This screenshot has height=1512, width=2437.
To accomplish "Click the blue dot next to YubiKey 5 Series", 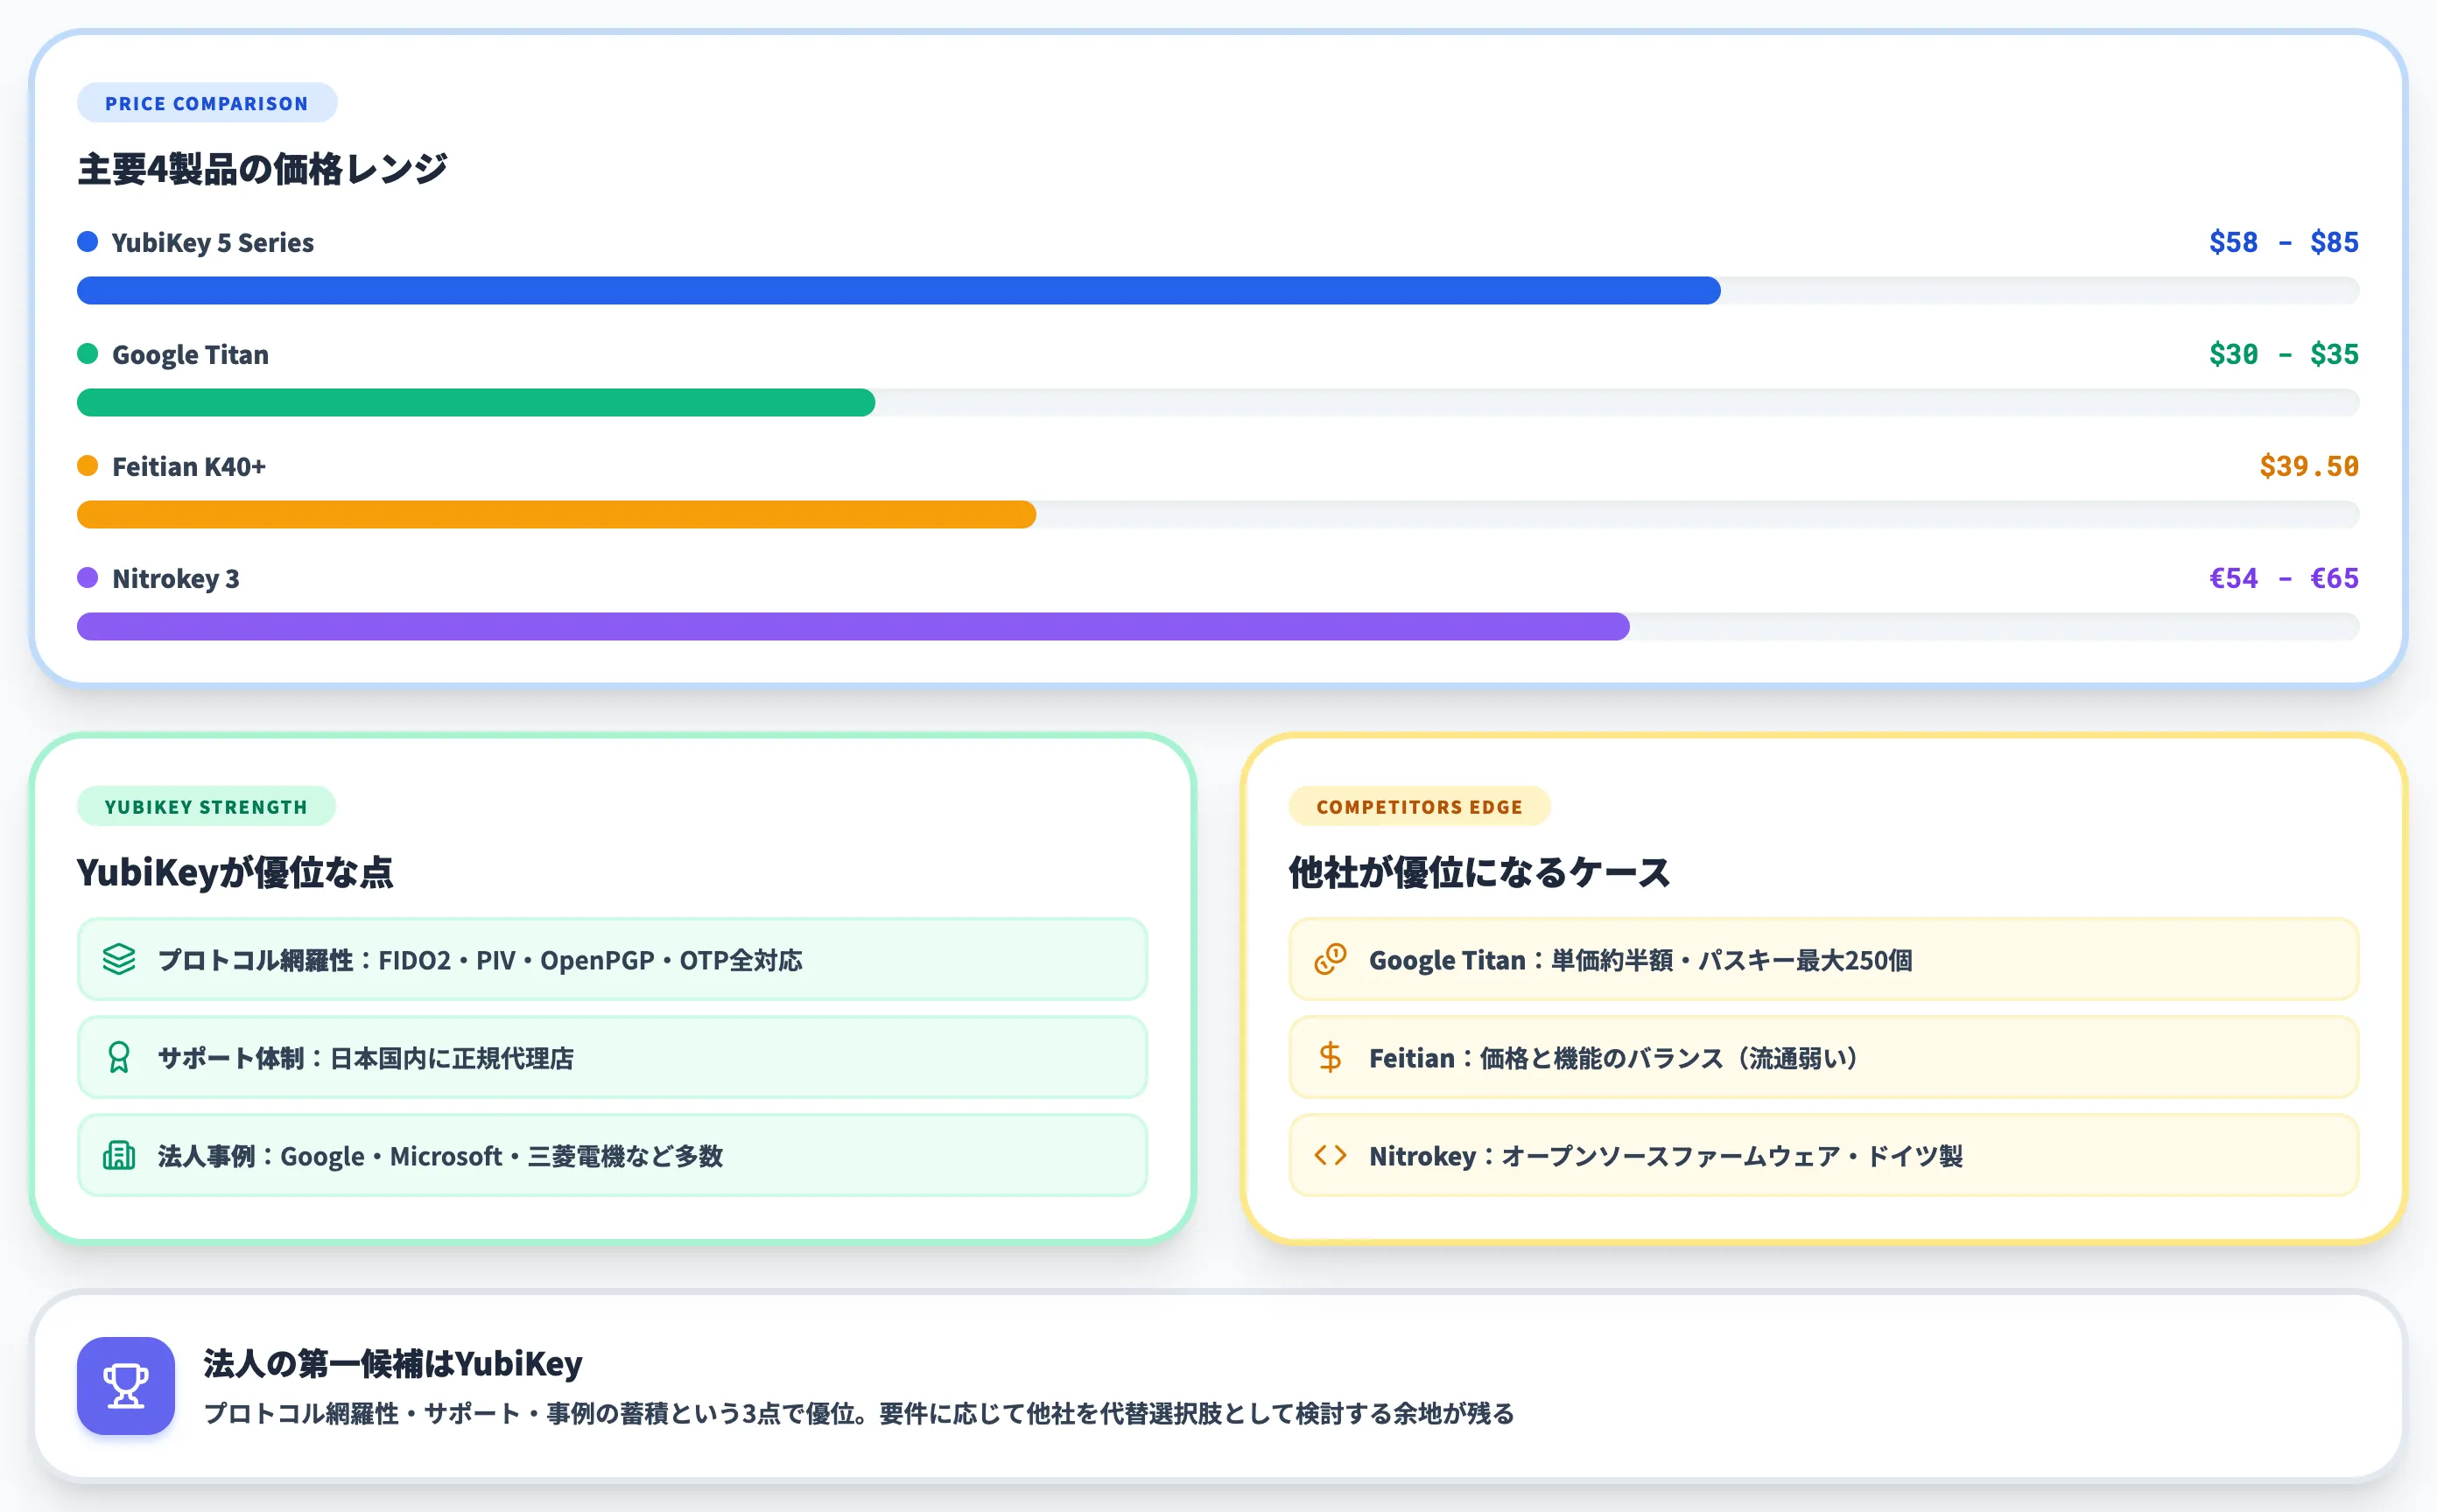I will pyautogui.click(x=87, y=241).
